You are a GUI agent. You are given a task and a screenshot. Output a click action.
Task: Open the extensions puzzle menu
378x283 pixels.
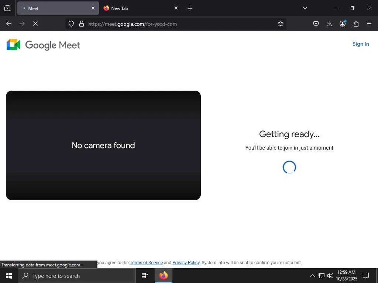(356, 24)
